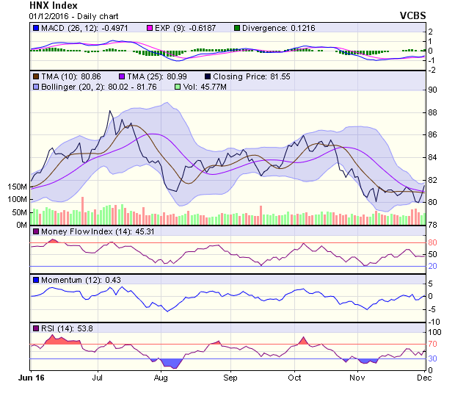Click the VCBS label at top right
The image size is (455, 393).
[x=412, y=15]
